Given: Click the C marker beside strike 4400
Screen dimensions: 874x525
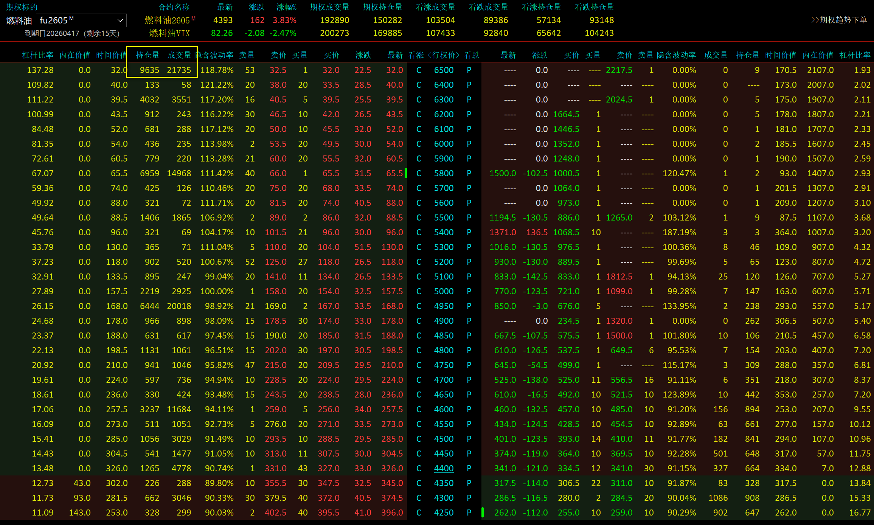Looking at the screenshot, I should pyautogui.click(x=419, y=468).
